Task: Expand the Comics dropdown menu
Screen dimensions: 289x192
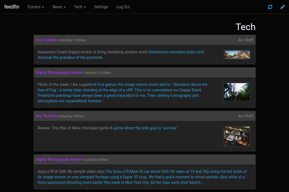Action: 36,7
